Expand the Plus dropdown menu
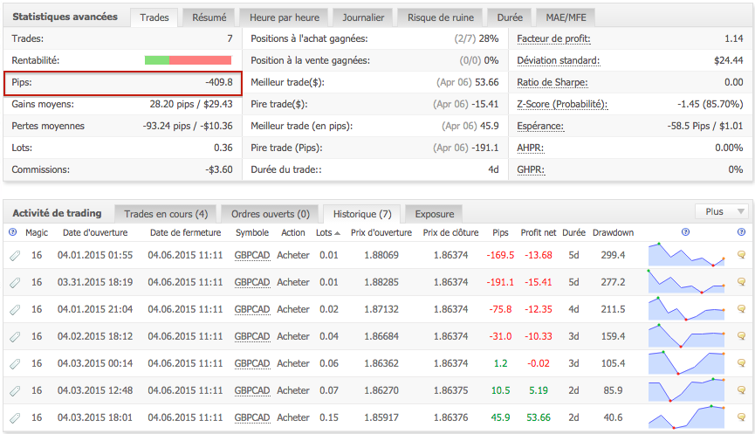This screenshot has height=434, width=755. coord(721,211)
